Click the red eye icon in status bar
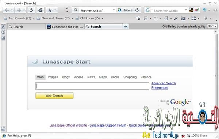The image size is (219, 139). click(183, 136)
